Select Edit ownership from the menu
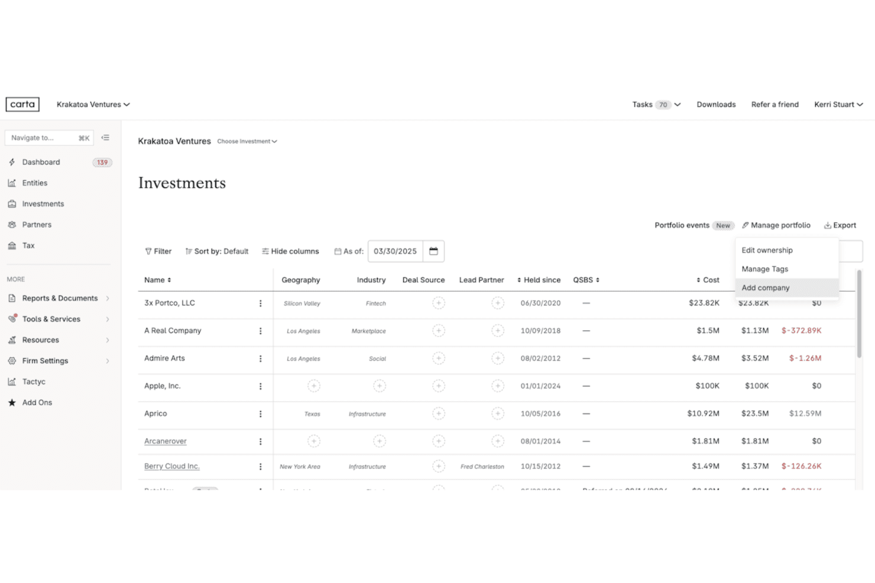 (x=787, y=250)
